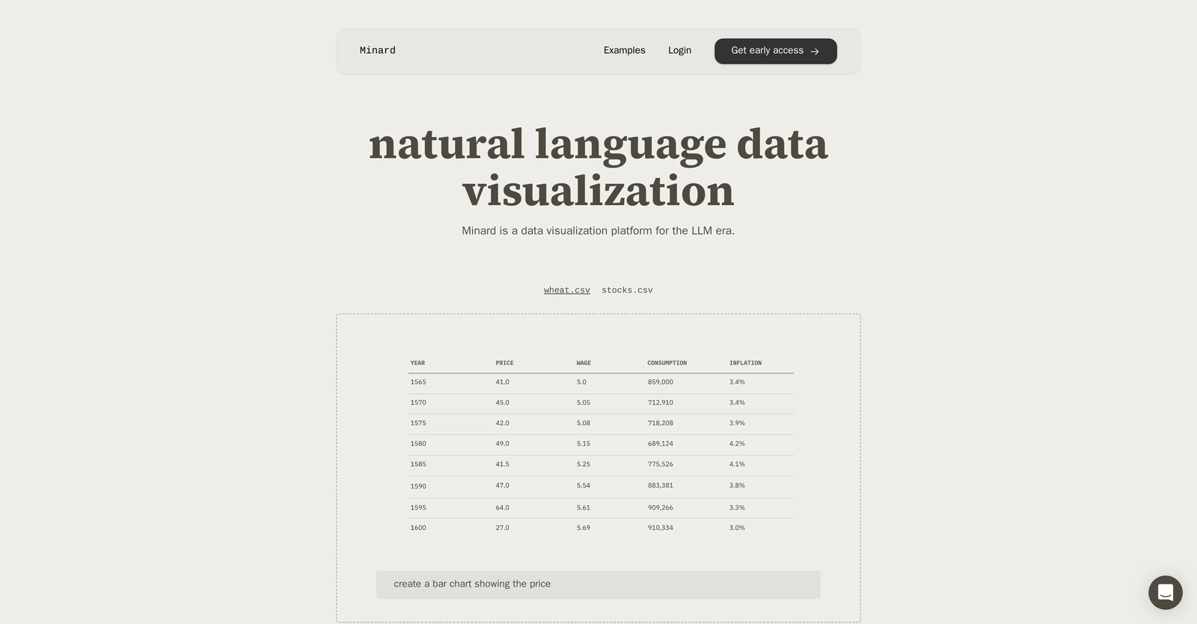1197x624 pixels.
Task: Open the chat support widget
Action: point(1165,593)
